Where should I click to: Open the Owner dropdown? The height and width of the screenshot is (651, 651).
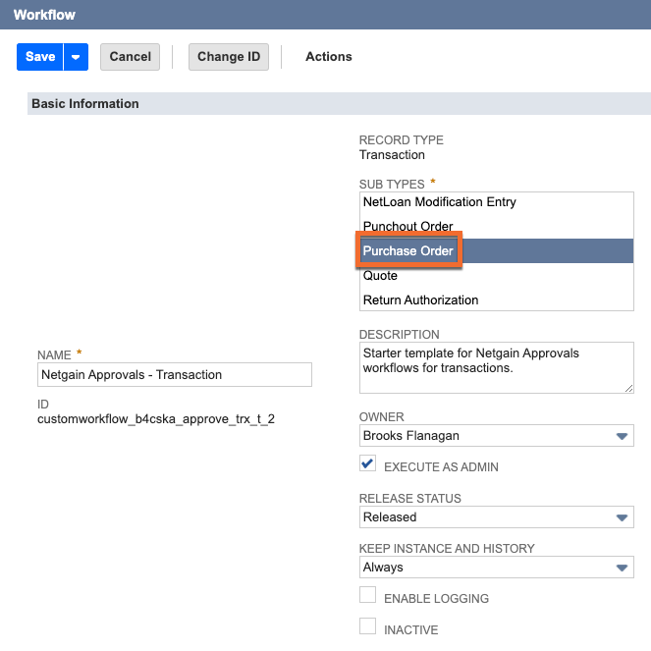click(496, 436)
